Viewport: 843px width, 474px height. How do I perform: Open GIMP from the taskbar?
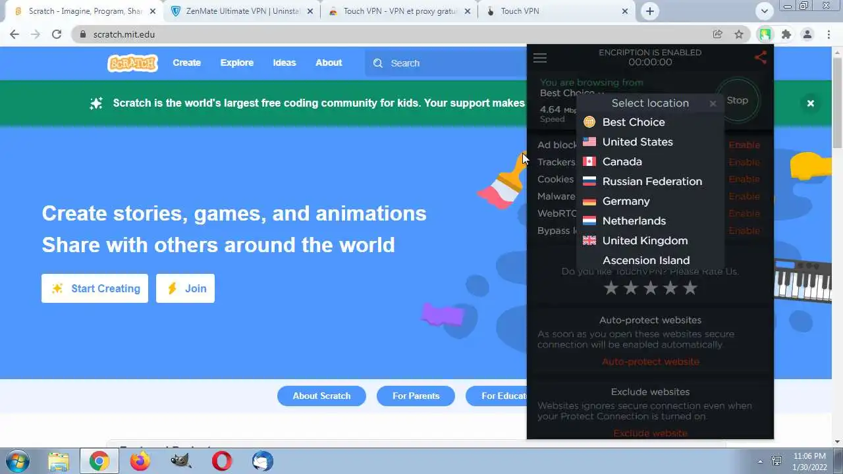tap(181, 461)
